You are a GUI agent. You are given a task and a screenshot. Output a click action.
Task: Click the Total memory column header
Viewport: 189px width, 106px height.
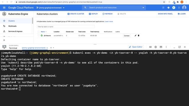(x=94, y=32)
